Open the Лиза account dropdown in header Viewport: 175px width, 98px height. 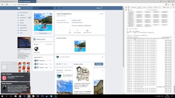pos(100,8)
